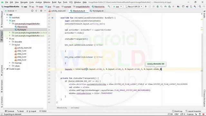Click the Stop square icon in toolbar

[173, 6]
